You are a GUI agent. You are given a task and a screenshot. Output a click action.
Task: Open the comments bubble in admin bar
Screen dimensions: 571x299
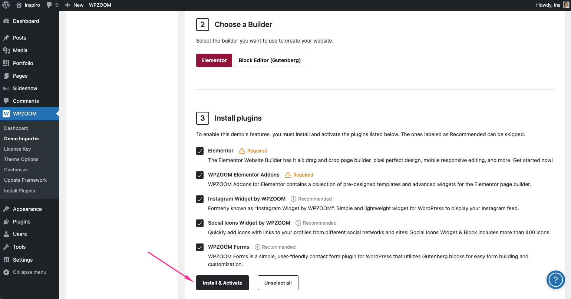(49, 5)
